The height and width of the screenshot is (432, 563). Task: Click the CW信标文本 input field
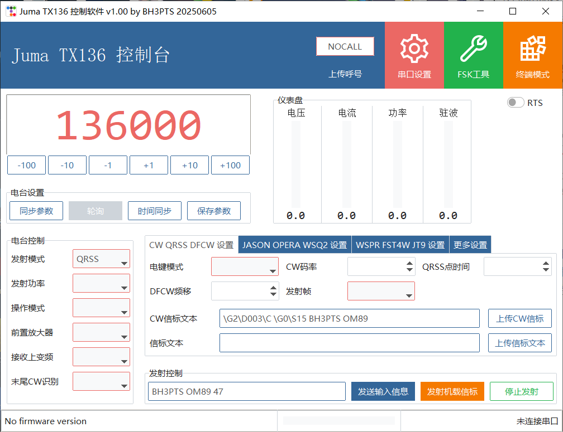tap(349, 319)
